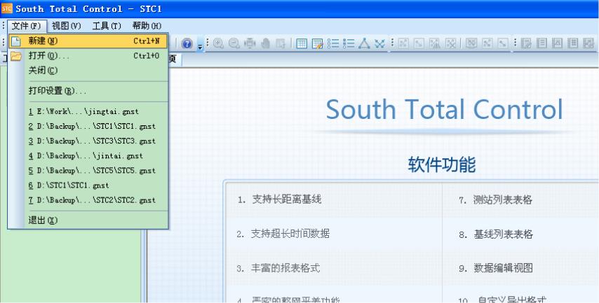The height and width of the screenshot is (303, 599).
Task: Click feature 2. 支持超长时间数据
Action: click(283, 234)
